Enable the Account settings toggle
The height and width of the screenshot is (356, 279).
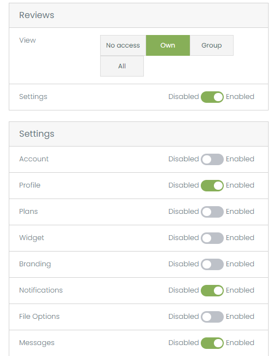coord(212,159)
